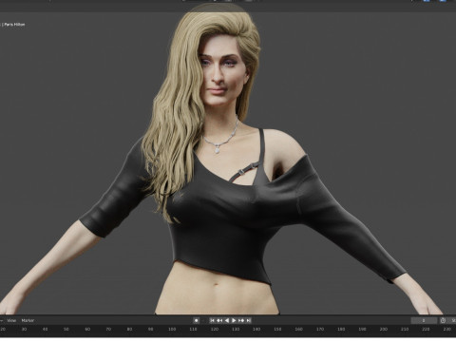Jump to the previous keyframe
The width and height of the screenshot is (456, 342).
point(219,320)
